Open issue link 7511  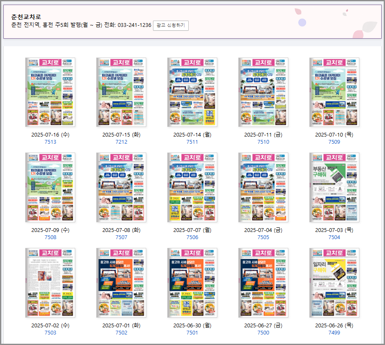click(192, 142)
